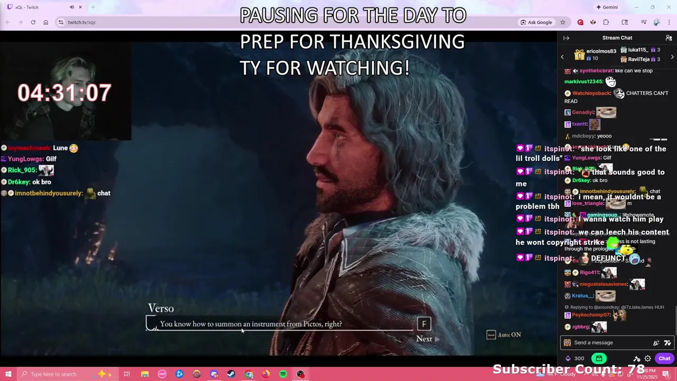Click Genadiy's emote image in chat
This screenshot has height=381, width=677.
click(x=606, y=112)
